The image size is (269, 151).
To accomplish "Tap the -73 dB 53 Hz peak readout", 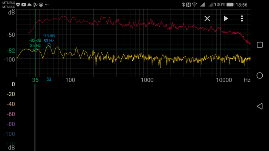I will coord(49,38).
